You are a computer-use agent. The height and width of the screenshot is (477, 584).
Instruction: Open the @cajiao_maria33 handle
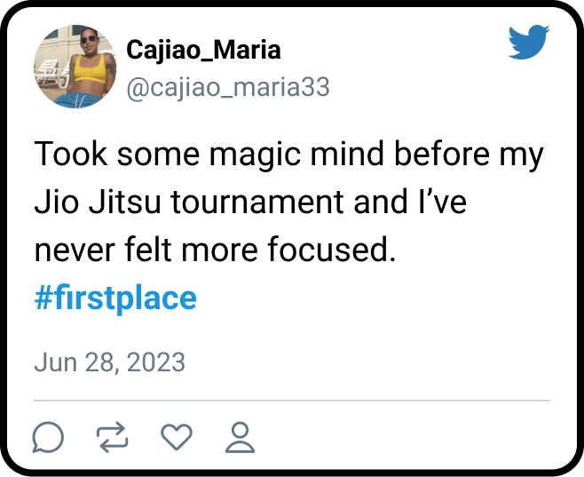228,87
